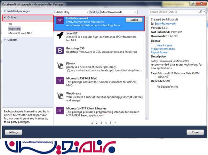Click the WebGrease package icon
208x155 pixels.
pyautogui.click(x=60, y=95)
